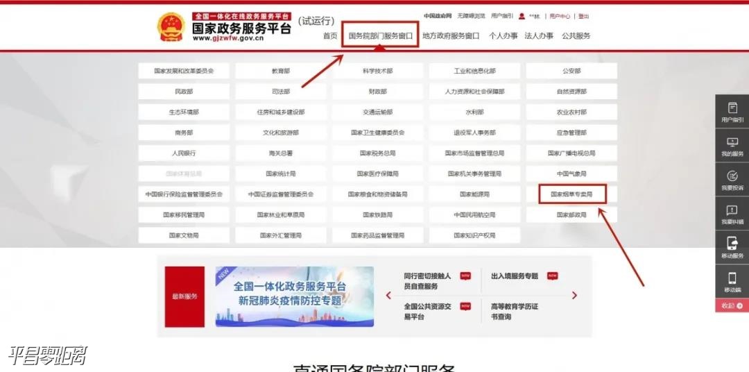Select 生态环境部
This screenshot has width=749, height=372.
point(184,112)
